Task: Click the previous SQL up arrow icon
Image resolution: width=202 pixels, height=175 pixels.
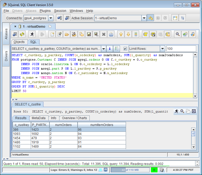Action: [121, 34]
